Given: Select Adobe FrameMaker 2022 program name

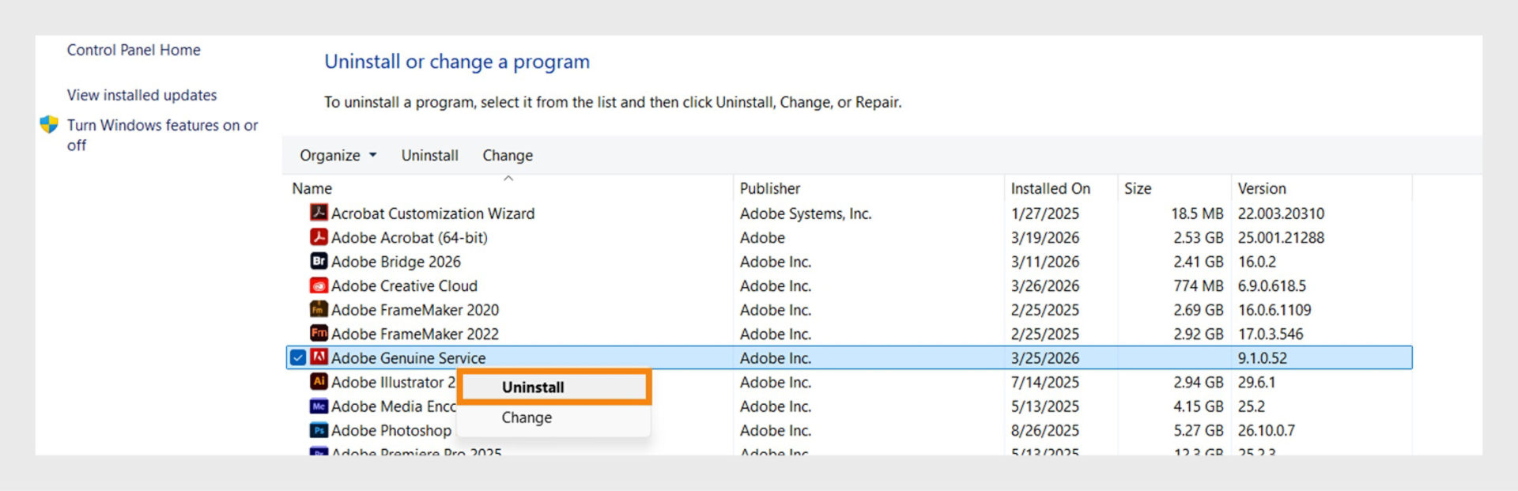Looking at the screenshot, I should [415, 334].
